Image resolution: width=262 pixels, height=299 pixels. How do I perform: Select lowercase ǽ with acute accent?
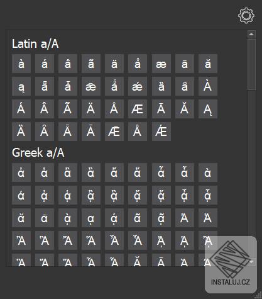[138, 86]
